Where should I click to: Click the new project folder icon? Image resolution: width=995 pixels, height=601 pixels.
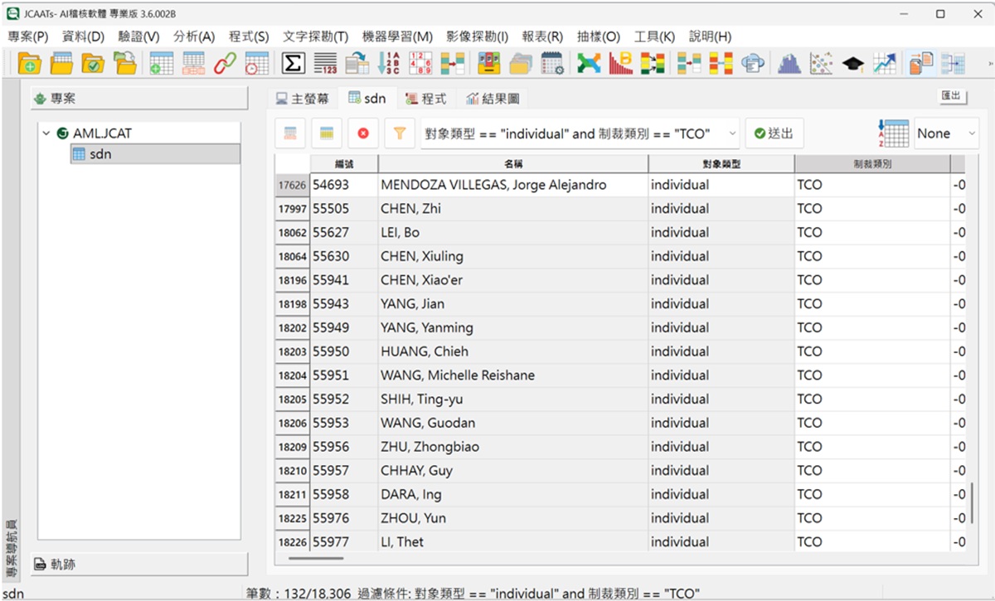pyautogui.click(x=29, y=64)
